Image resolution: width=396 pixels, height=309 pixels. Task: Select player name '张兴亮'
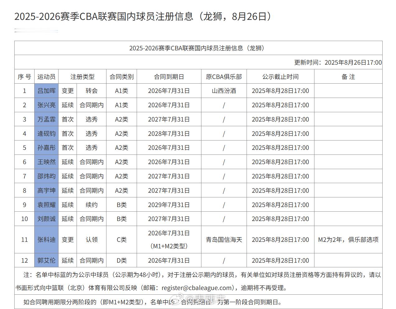(46, 105)
